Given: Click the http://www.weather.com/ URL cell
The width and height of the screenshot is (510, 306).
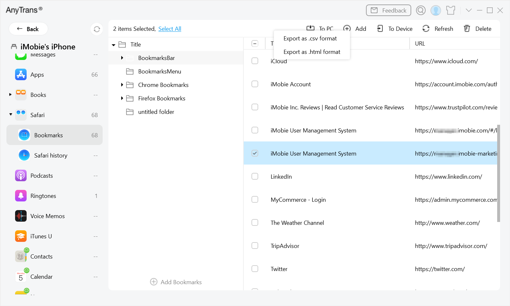Looking at the screenshot, I should [447, 223].
